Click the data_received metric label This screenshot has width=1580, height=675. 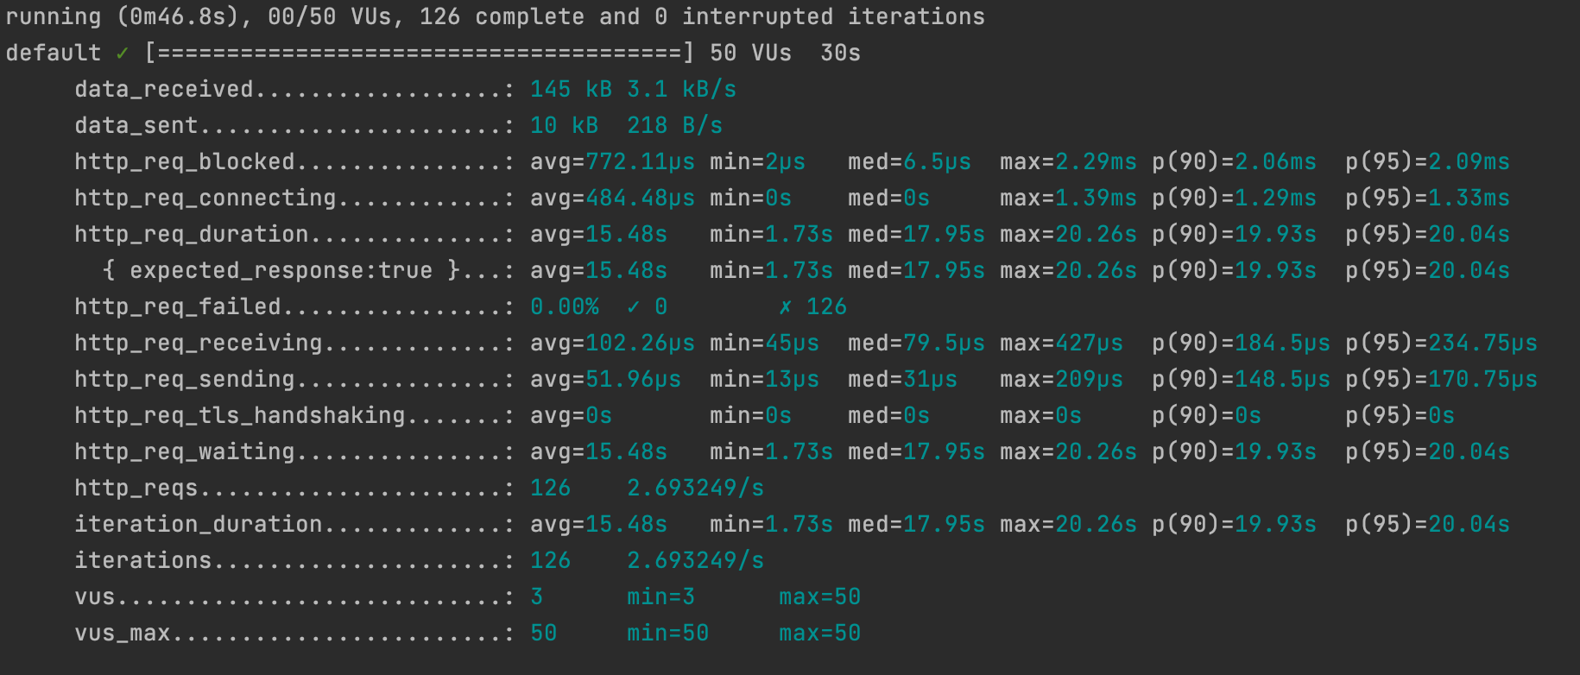tap(164, 90)
